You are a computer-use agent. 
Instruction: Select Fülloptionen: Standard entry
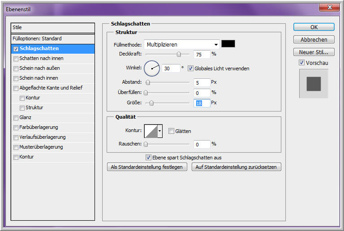click(53, 39)
